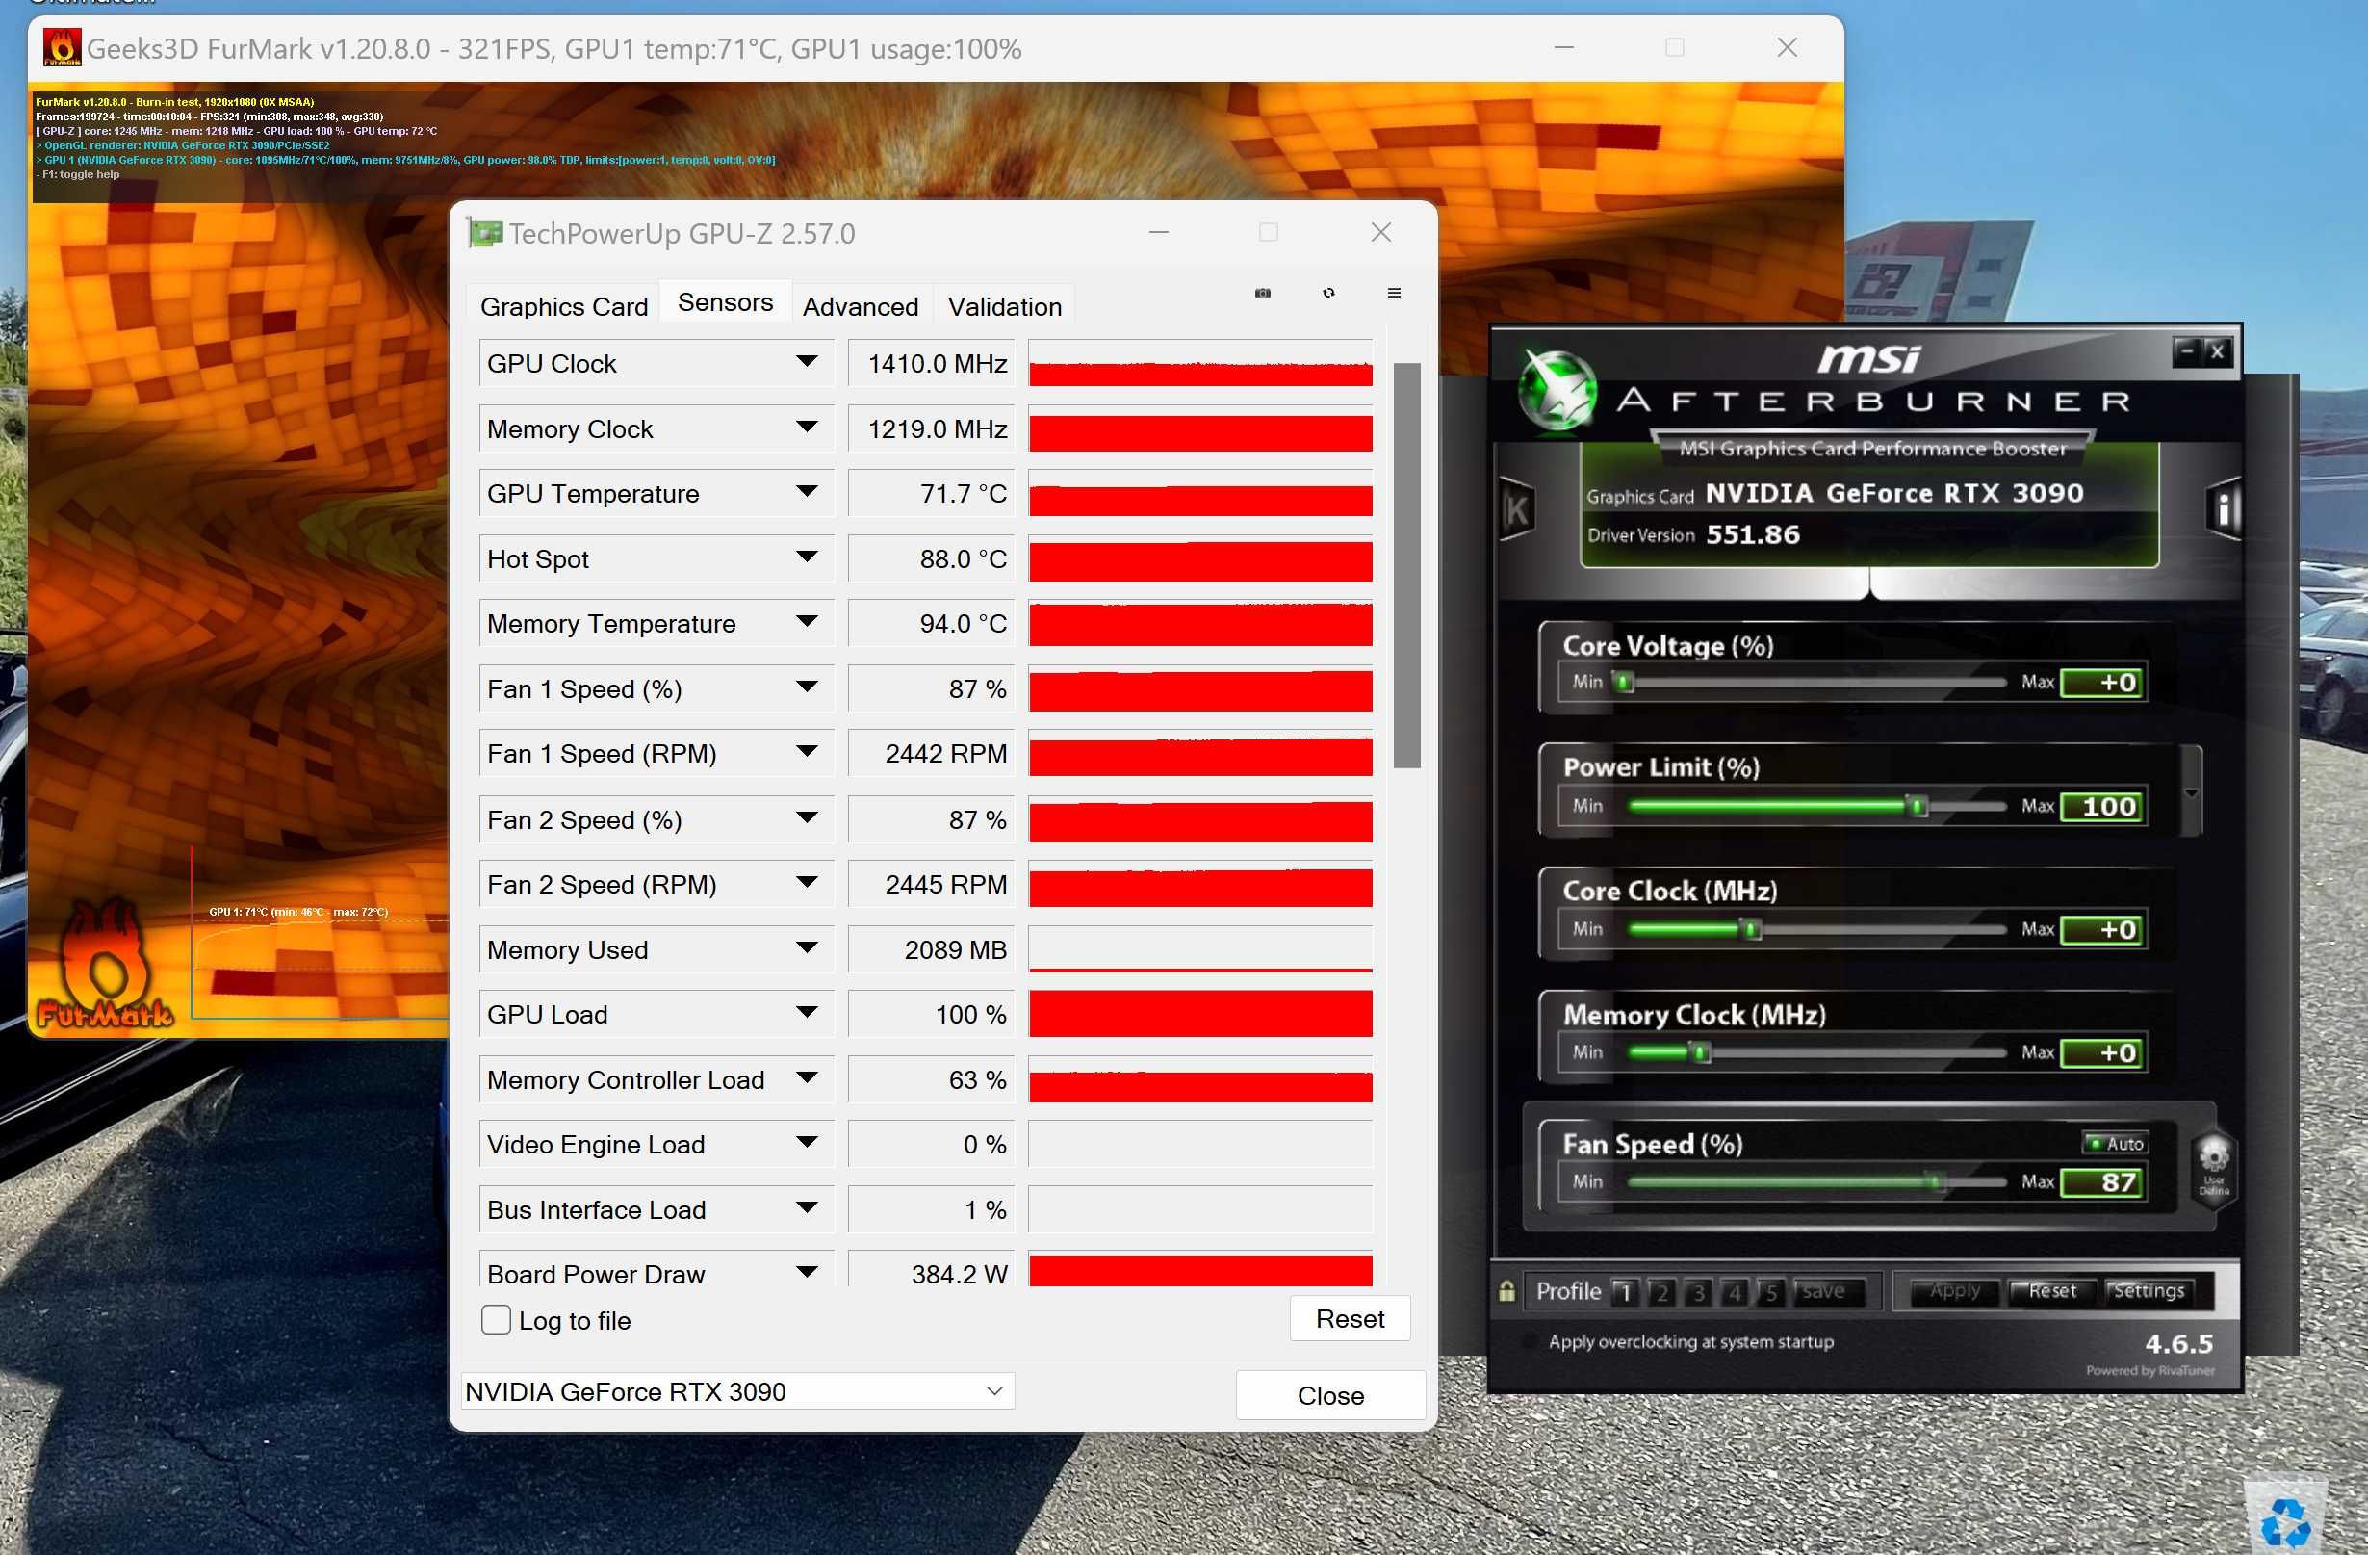Expand the Memory Temperature sensor row
Viewport: 2368px width, 1555px height.
pyautogui.click(x=803, y=623)
